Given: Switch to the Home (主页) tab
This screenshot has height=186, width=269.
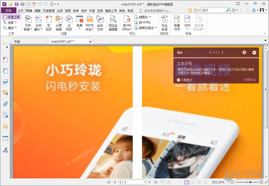Looking at the screenshot, I should (21, 11).
